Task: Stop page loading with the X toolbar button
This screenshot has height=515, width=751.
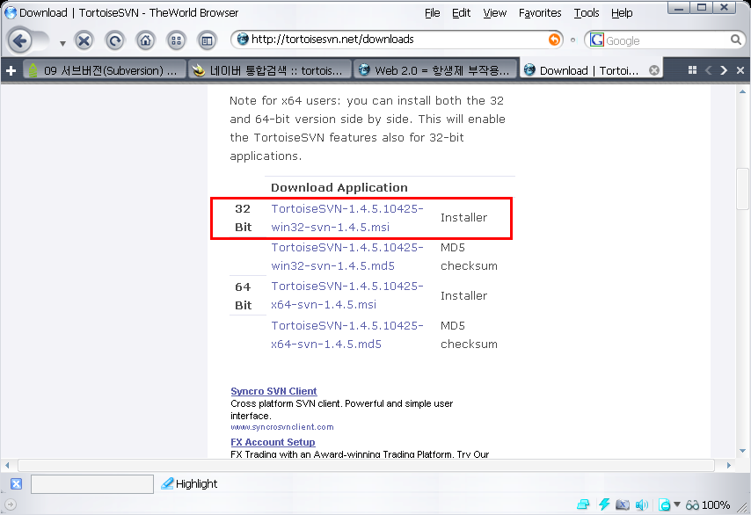Action: pos(84,40)
